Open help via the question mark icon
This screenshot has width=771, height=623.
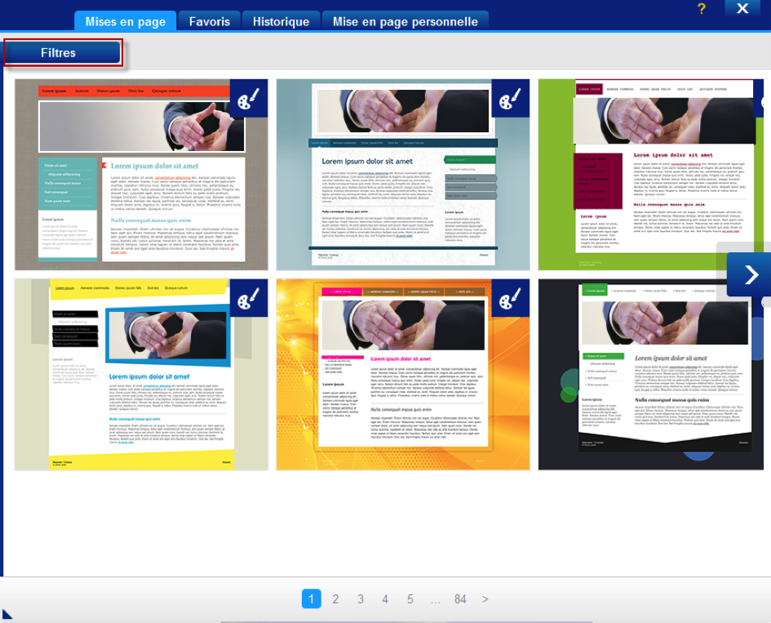(702, 9)
